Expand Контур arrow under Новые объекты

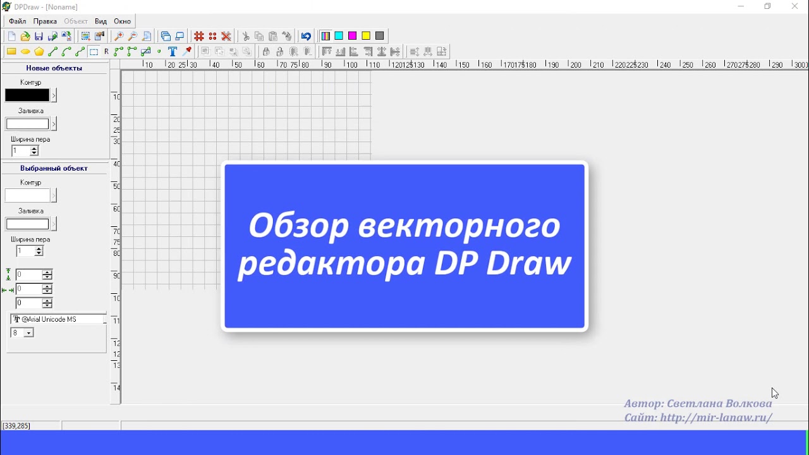(54, 95)
